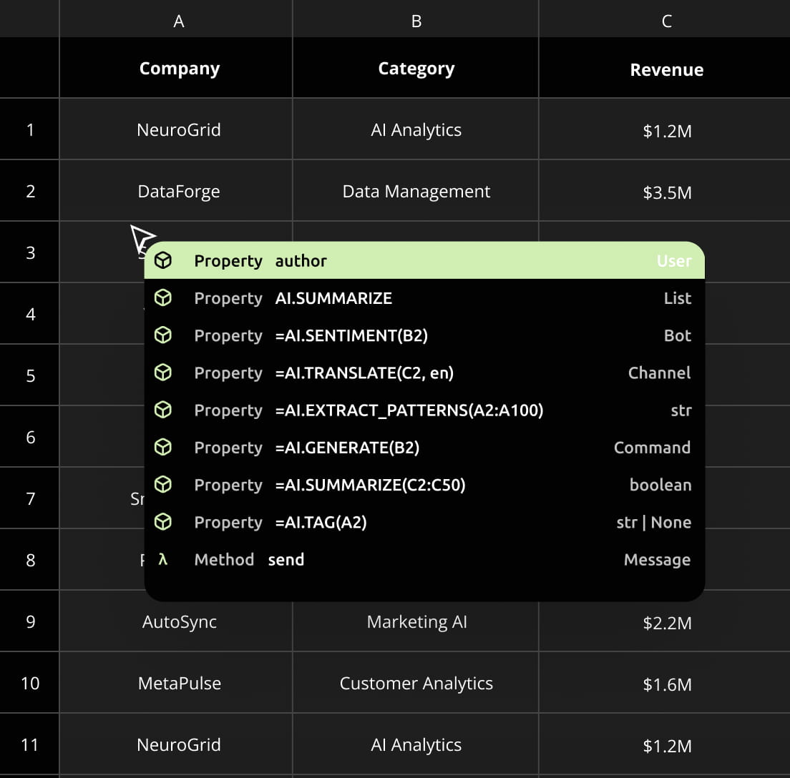
Task: Click the lambda icon beside send method
Action: 162,559
